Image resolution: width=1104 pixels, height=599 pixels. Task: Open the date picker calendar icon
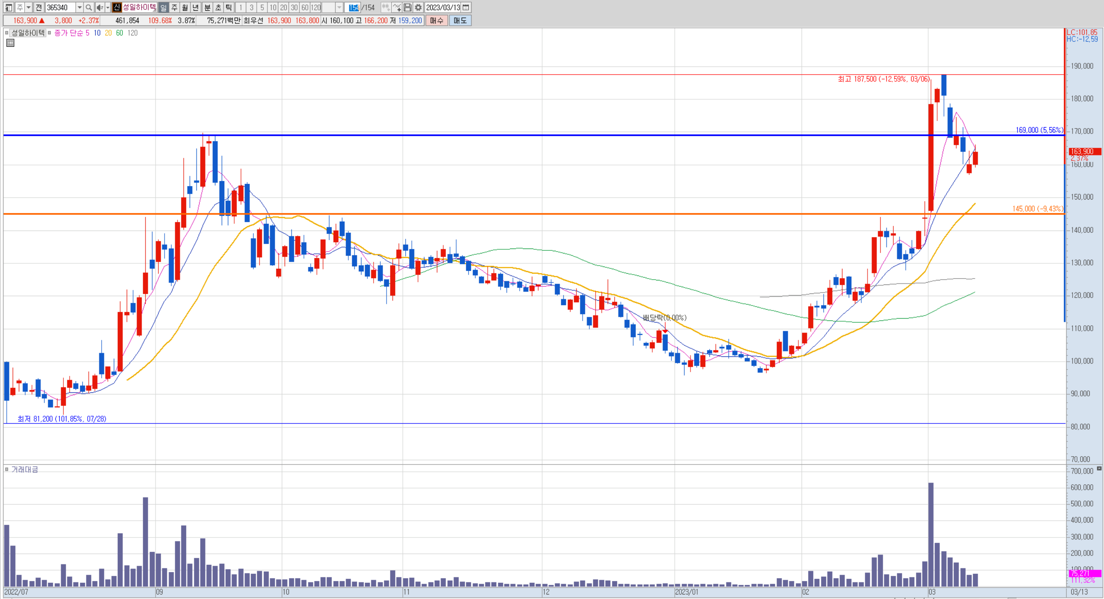pos(466,8)
